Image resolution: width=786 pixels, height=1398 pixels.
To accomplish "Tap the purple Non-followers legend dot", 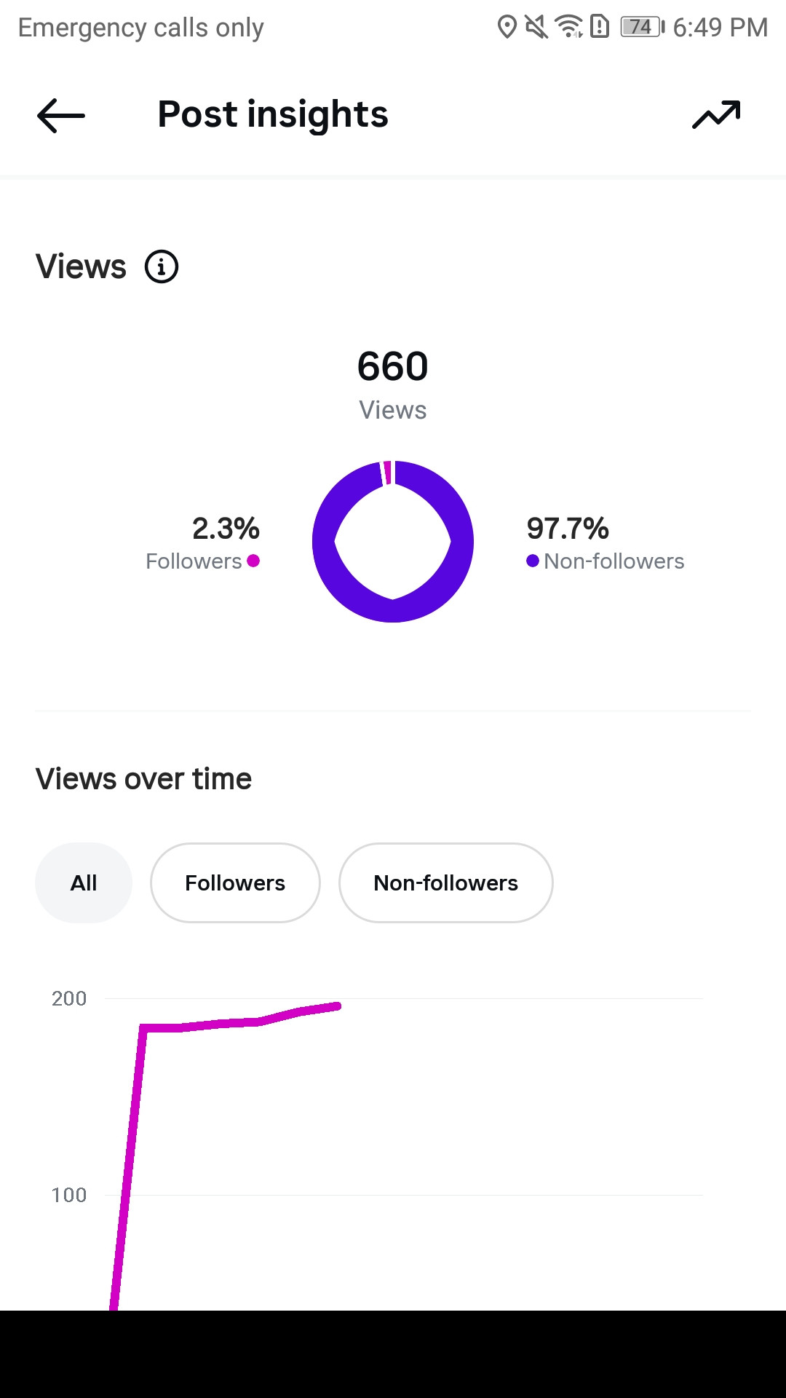I will [x=533, y=561].
